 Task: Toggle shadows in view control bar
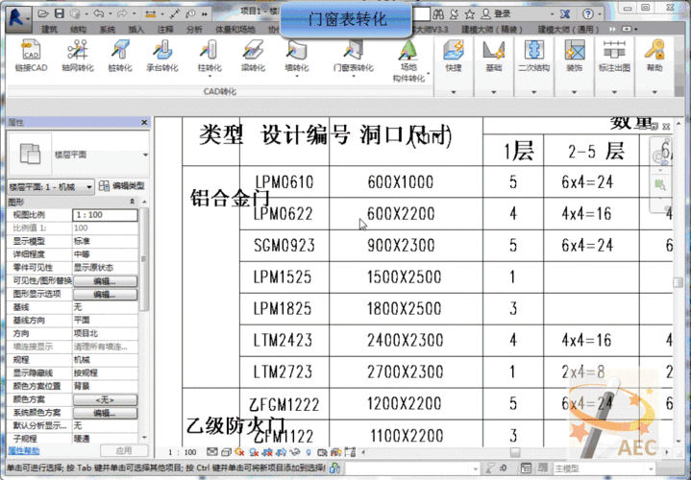pos(254,452)
